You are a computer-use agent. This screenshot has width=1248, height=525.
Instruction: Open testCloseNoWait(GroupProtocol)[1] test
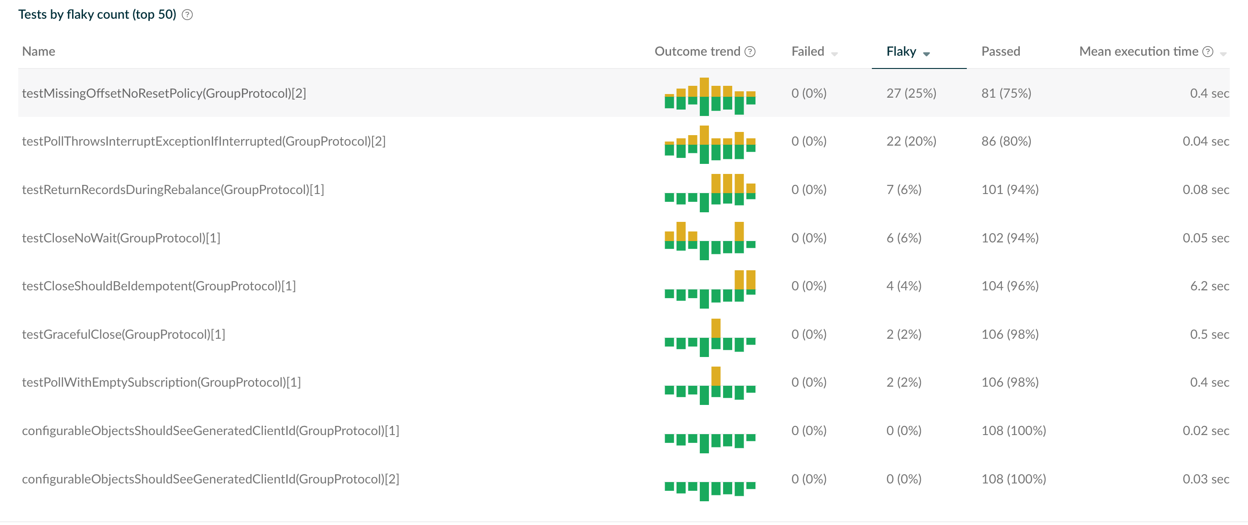tap(121, 238)
